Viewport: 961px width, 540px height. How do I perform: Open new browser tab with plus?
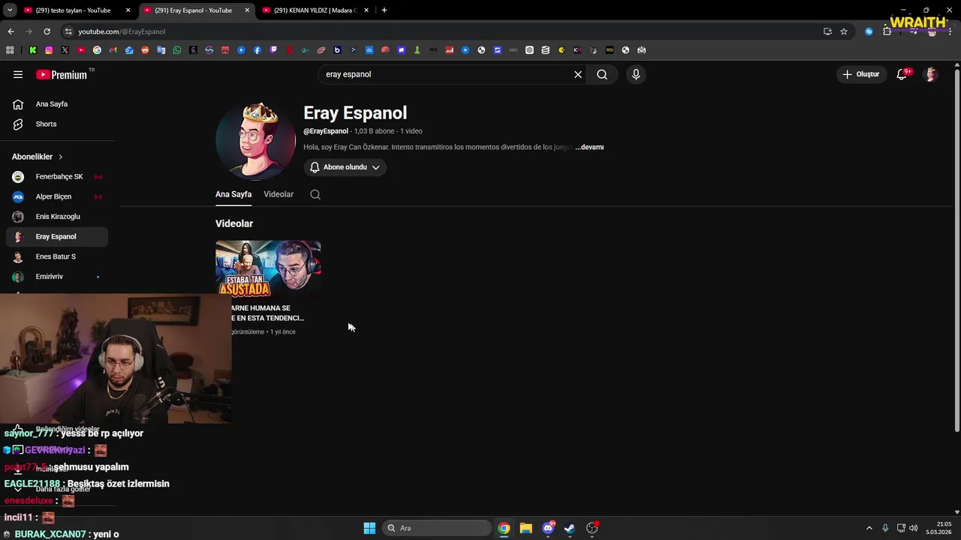pyautogui.click(x=384, y=10)
